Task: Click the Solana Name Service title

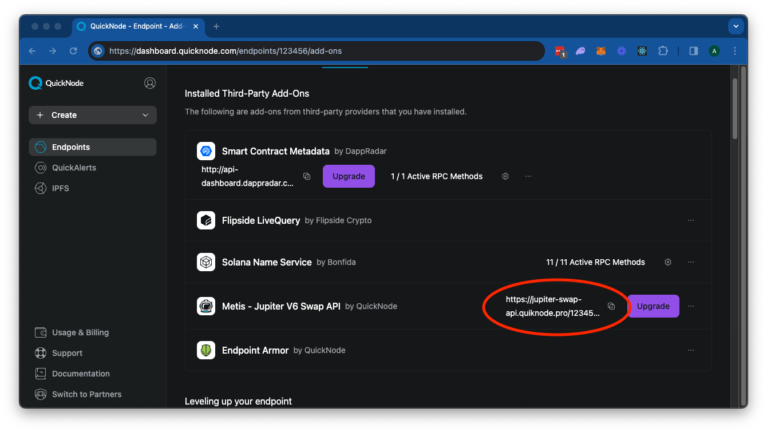Action: [267, 262]
